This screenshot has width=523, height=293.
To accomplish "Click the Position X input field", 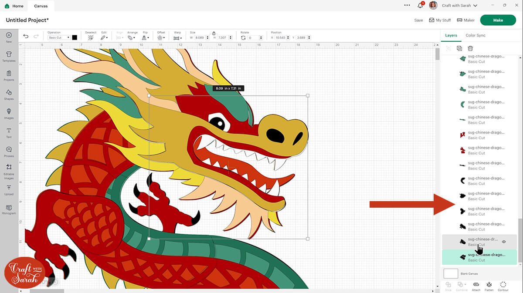I will point(281,38).
